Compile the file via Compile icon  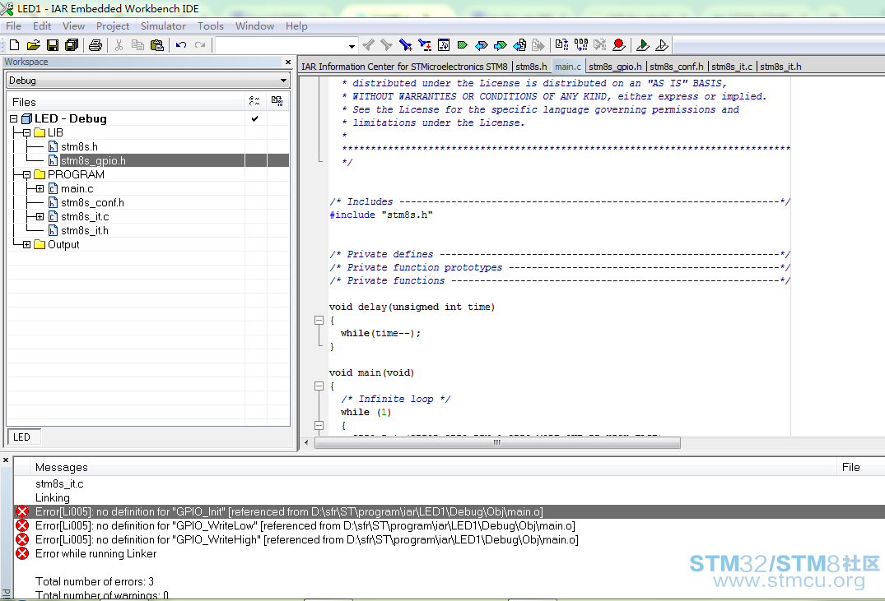coord(561,45)
